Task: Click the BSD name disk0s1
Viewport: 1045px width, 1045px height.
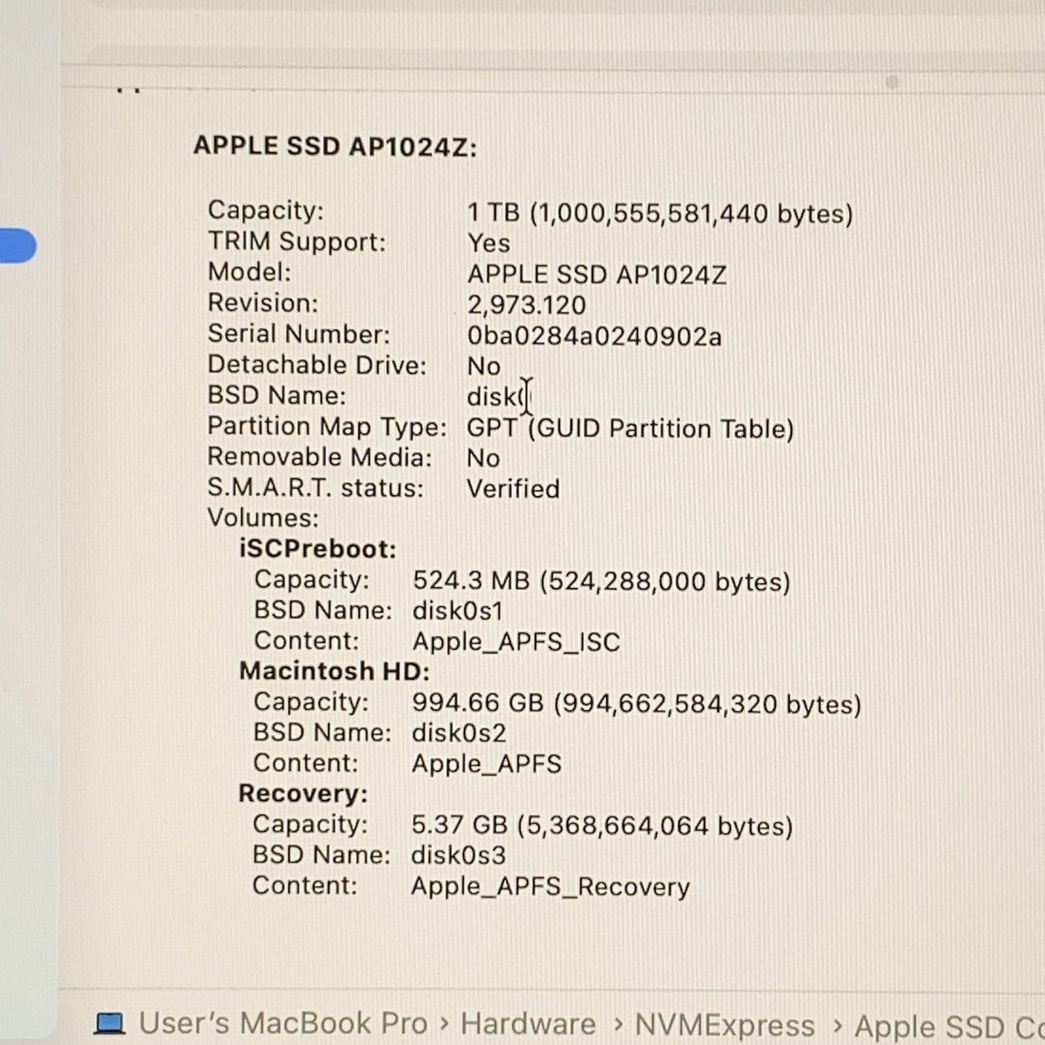Action: 458,610
